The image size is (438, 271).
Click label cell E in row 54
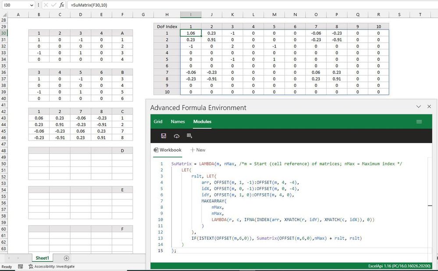122,190
